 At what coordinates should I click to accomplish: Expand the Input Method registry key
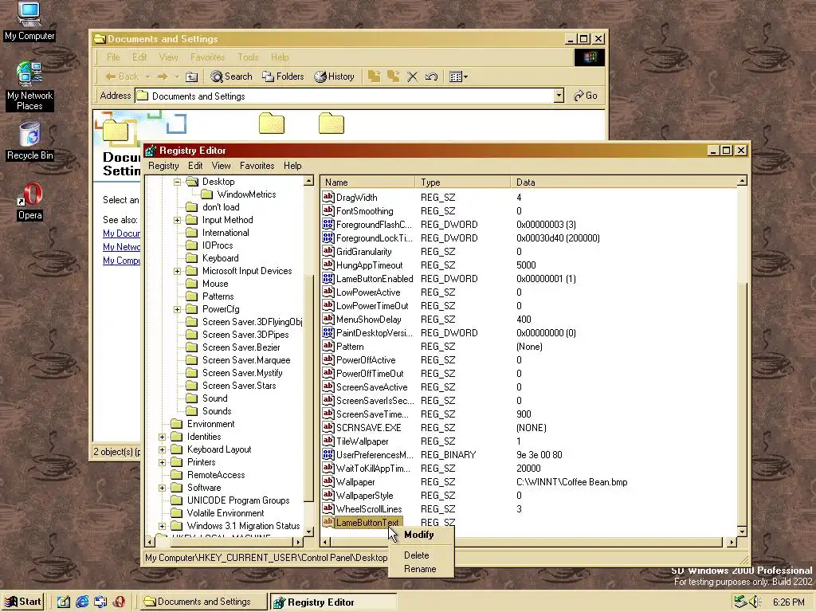(178, 220)
